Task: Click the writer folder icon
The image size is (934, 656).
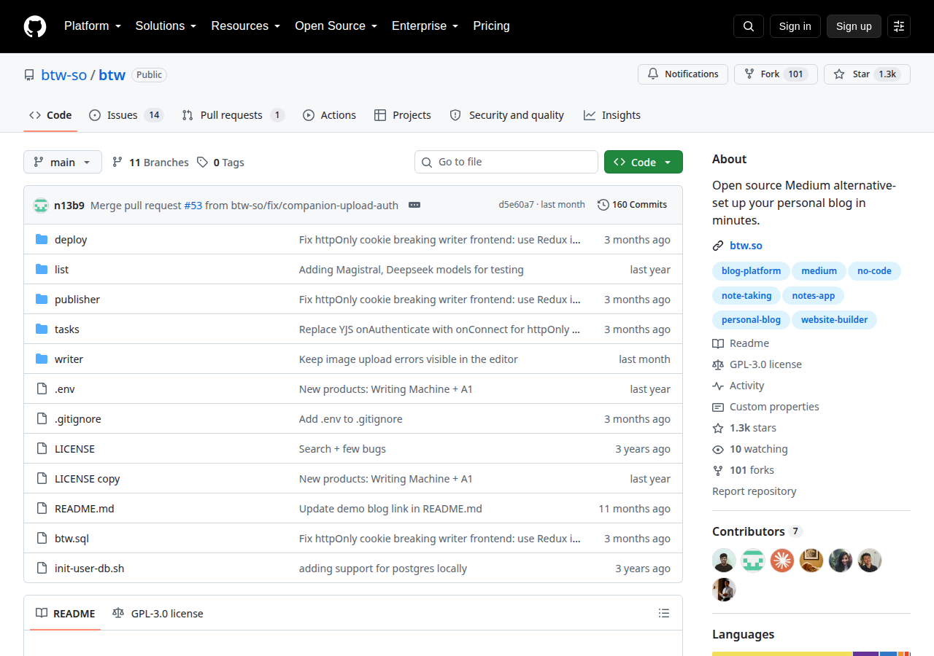Action: click(42, 359)
